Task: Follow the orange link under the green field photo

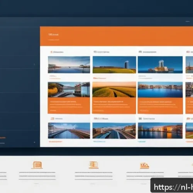Action: pyautogui.click(x=100, y=78)
